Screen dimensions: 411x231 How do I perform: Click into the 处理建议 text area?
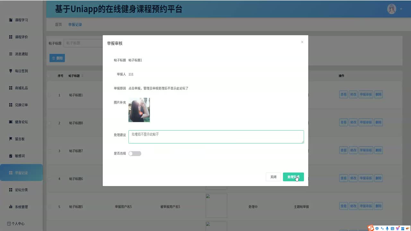pyautogui.click(x=216, y=137)
